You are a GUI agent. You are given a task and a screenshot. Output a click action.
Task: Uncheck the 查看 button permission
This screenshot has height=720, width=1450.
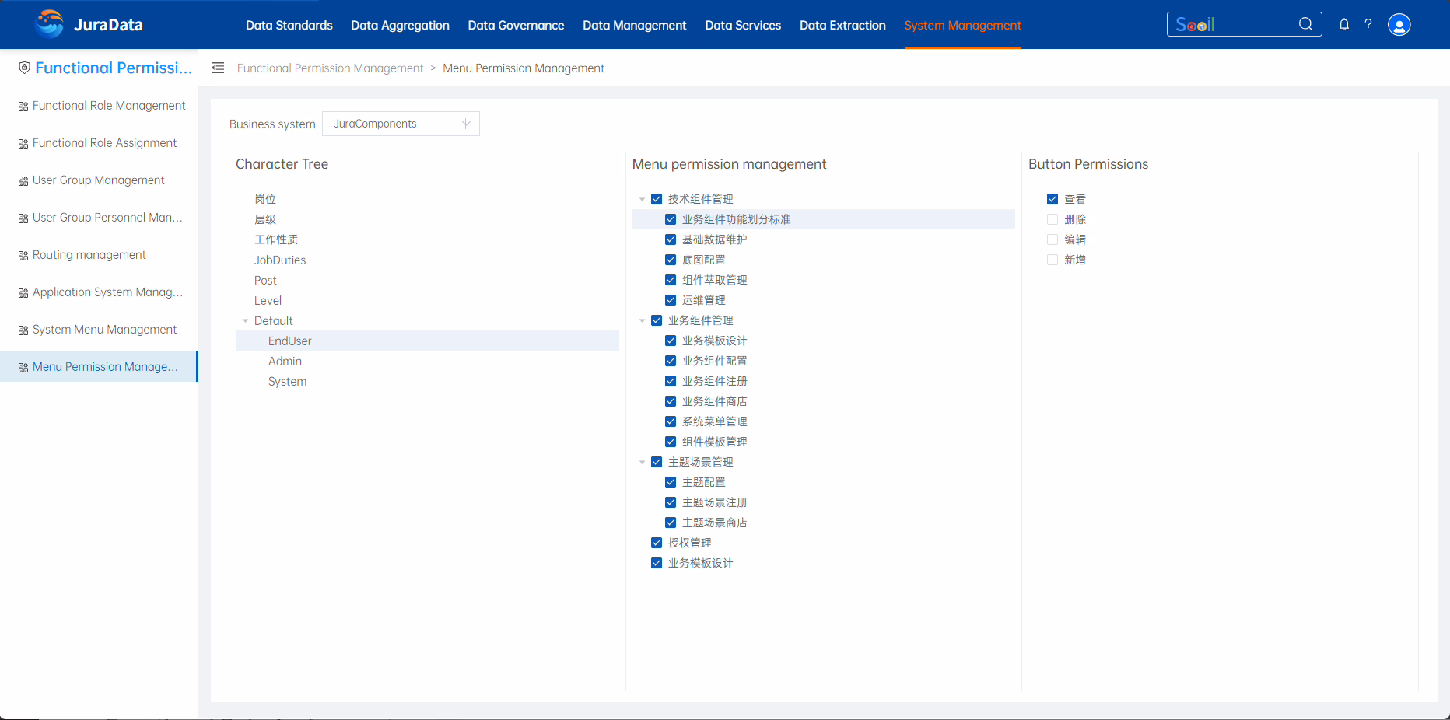(1052, 199)
